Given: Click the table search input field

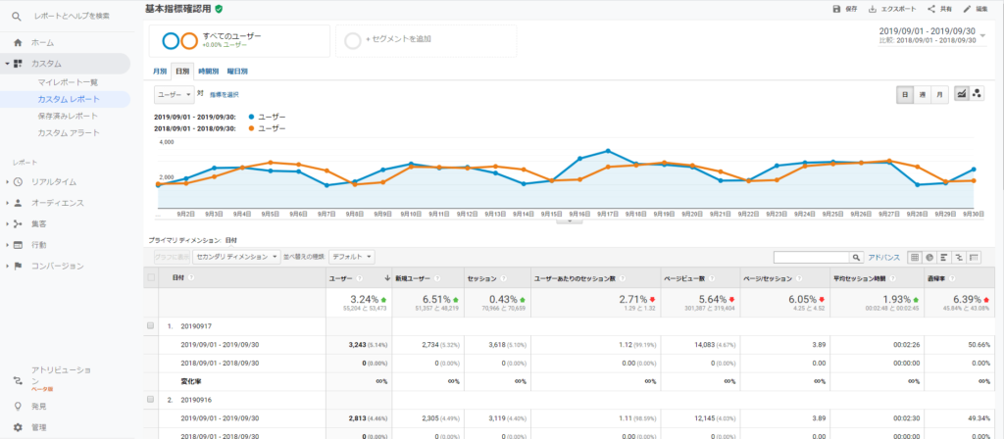Looking at the screenshot, I should [x=810, y=258].
